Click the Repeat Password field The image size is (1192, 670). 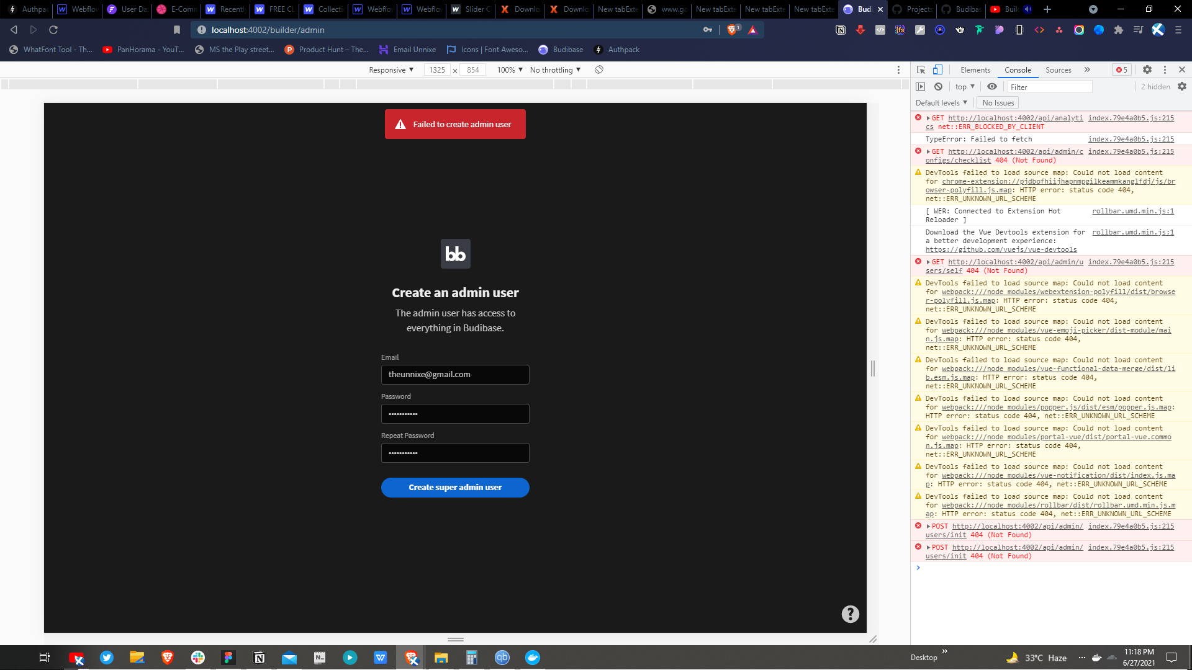coord(455,453)
